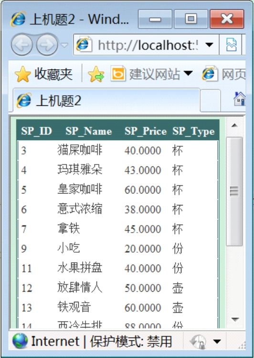Click the price 50.0000
254x358 pixels.
pyautogui.click(x=143, y=288)
